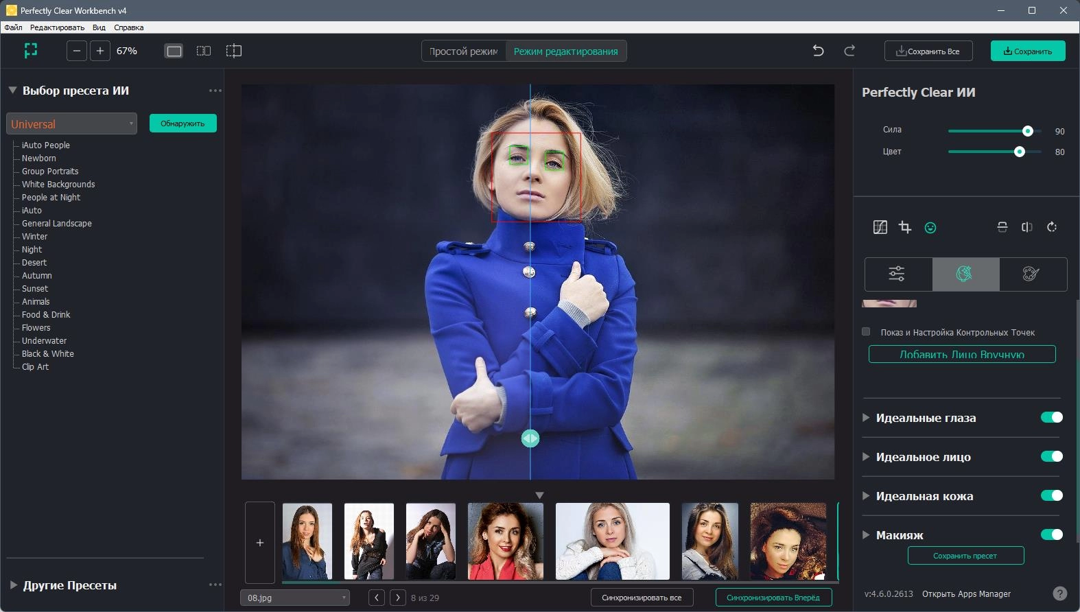Click the green Сохранить button

click(x=1028, y=51)
